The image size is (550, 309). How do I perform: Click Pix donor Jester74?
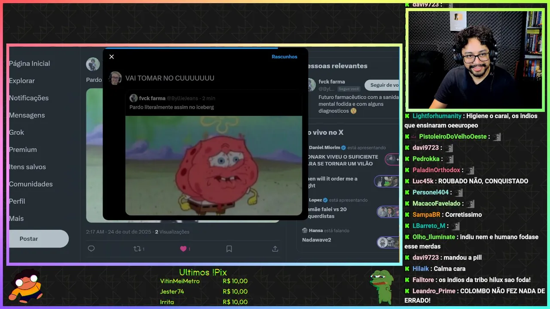(172, 291)
